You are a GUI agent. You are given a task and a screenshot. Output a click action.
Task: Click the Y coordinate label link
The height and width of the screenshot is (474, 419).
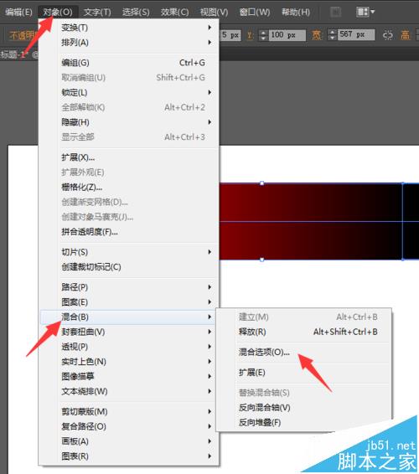coord(250,36)
